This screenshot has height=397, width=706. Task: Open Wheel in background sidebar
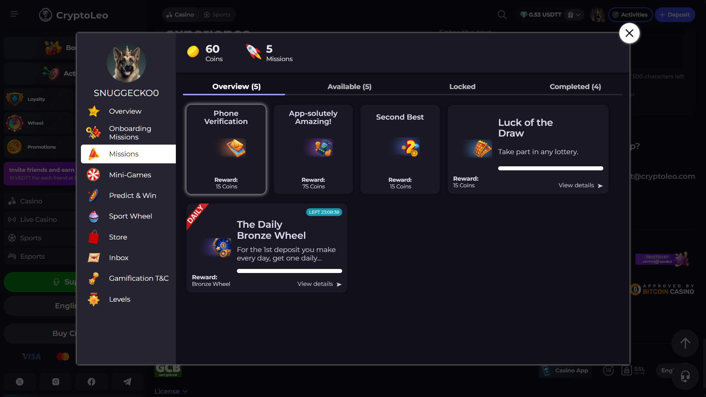(x=39, y=123)
